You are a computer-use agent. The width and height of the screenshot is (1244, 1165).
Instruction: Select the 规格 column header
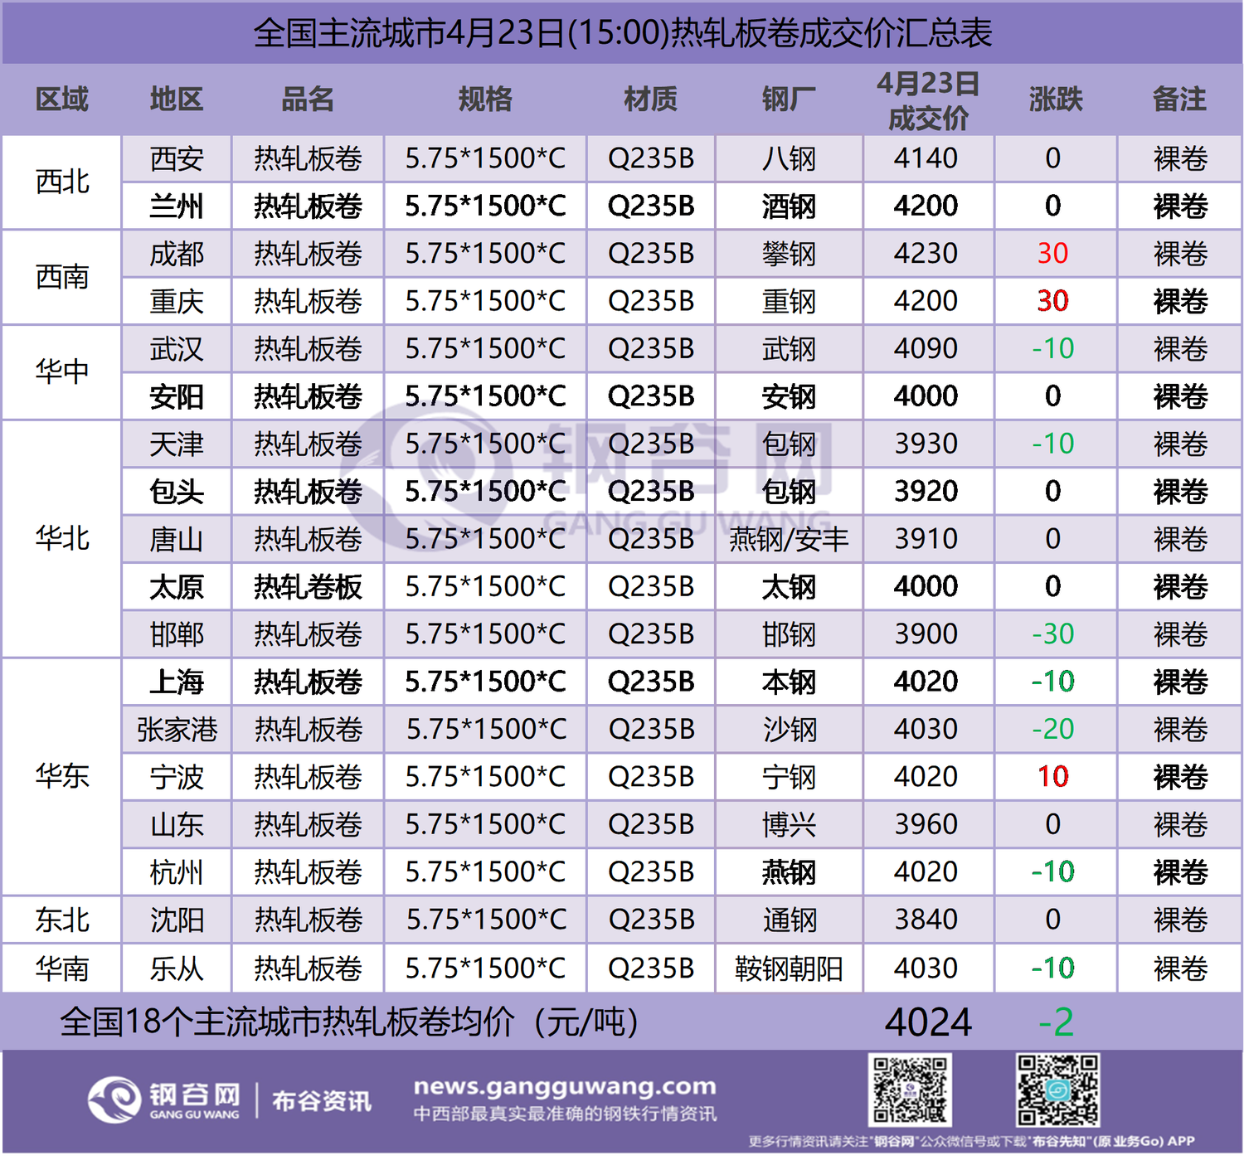point(485,100)
